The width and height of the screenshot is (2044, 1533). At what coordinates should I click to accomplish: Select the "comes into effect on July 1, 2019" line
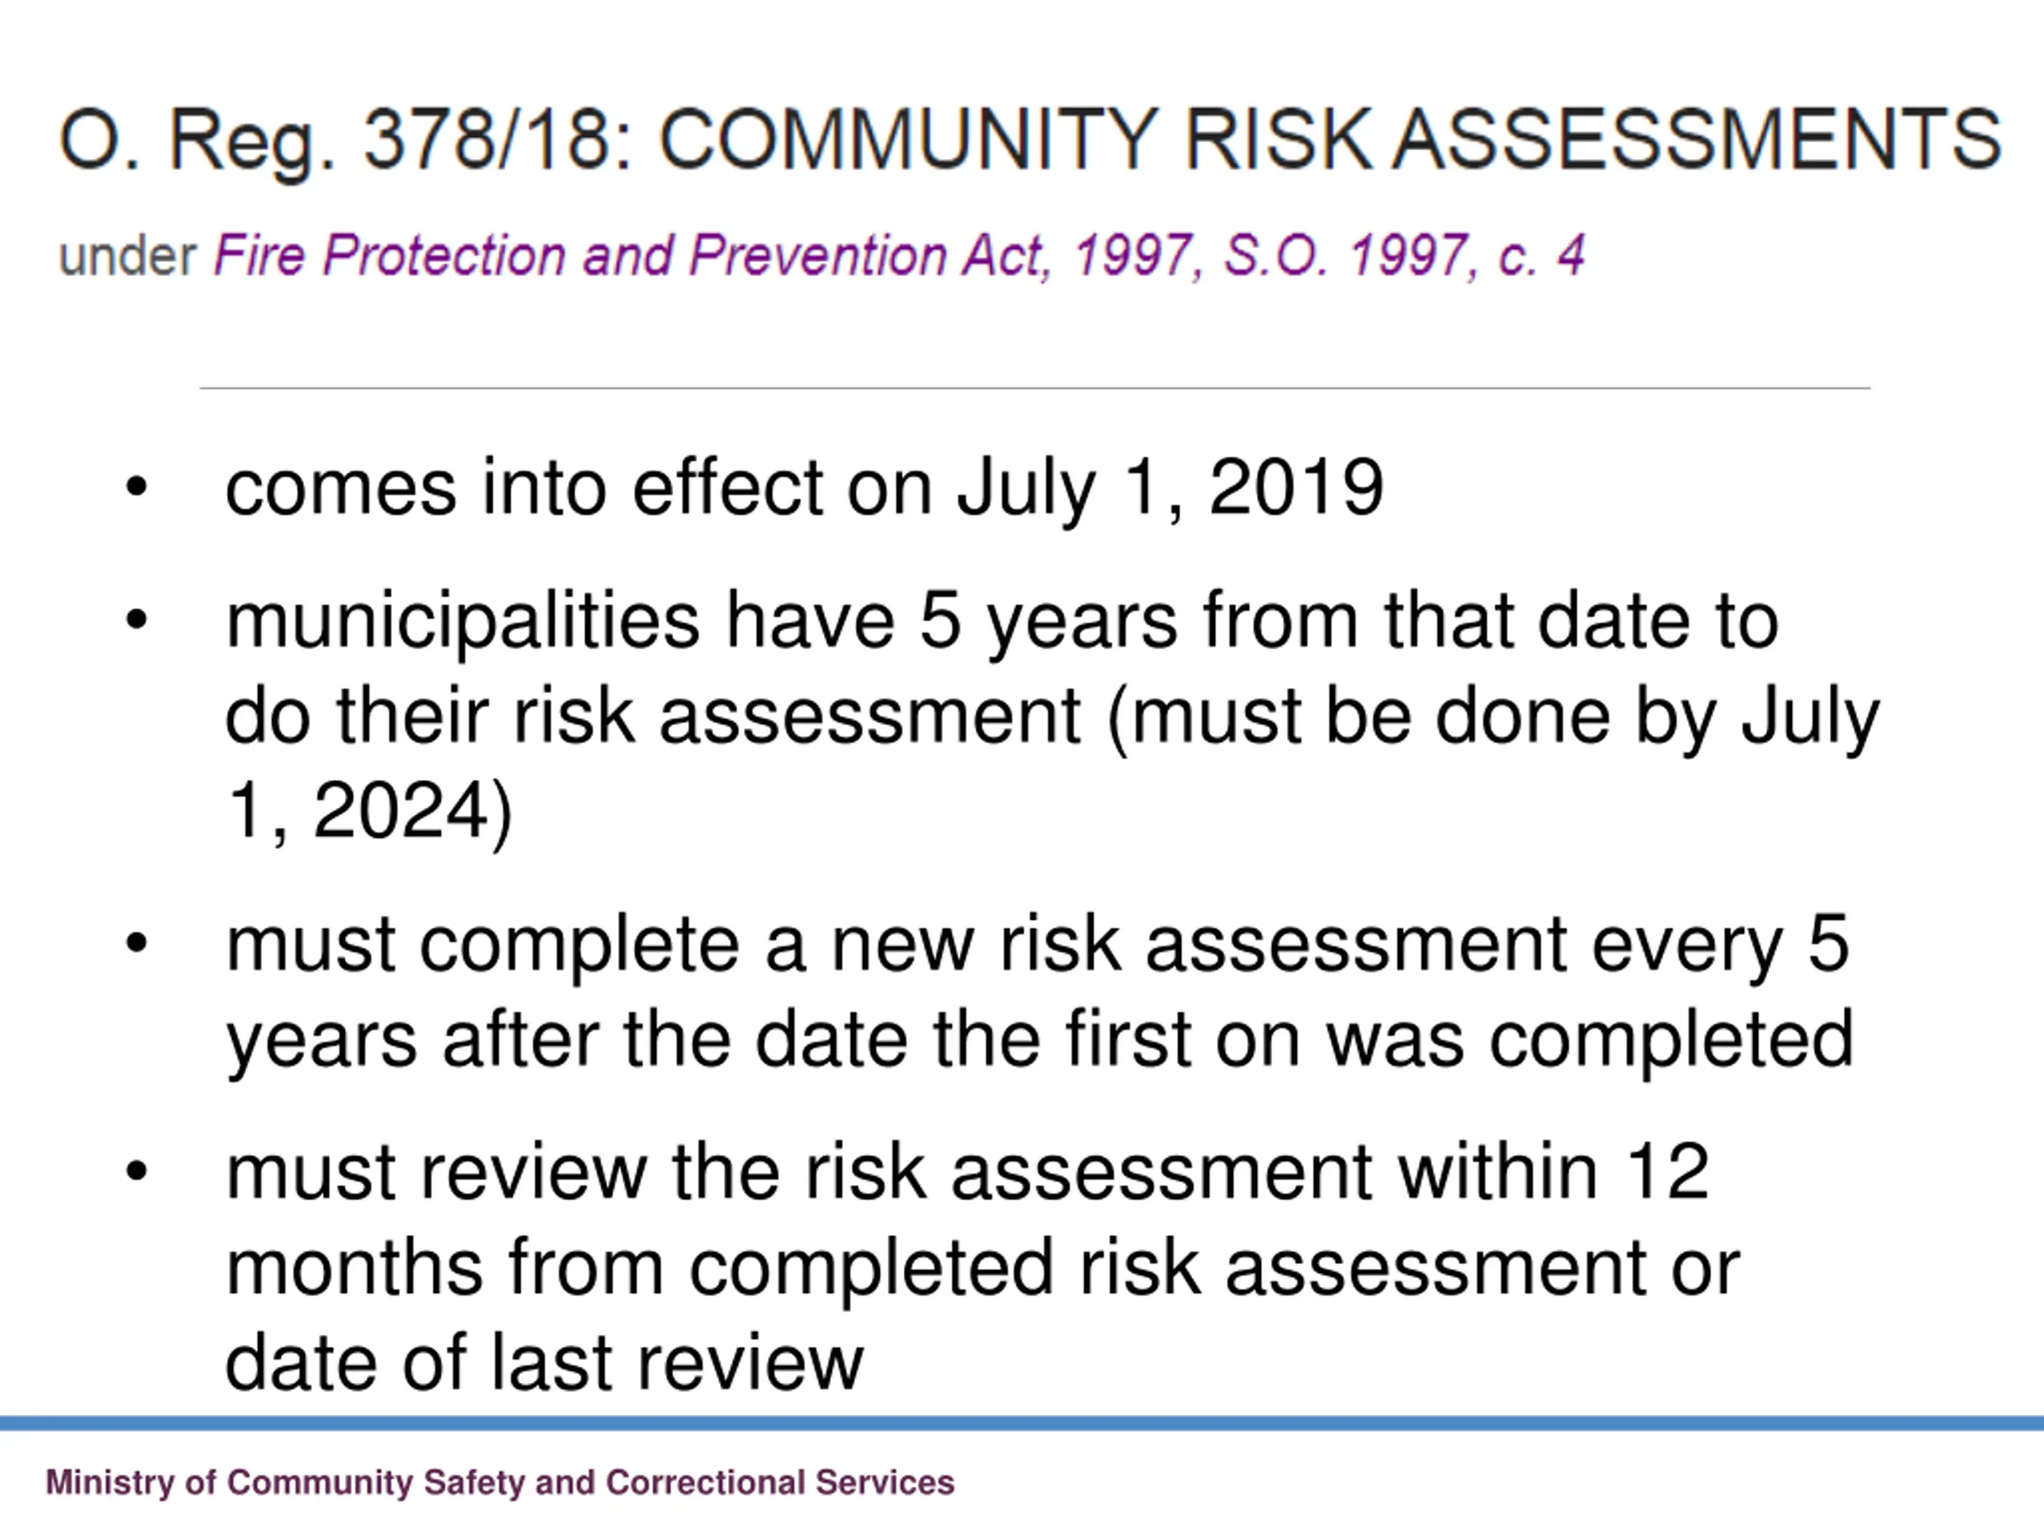tap(804, 489)
